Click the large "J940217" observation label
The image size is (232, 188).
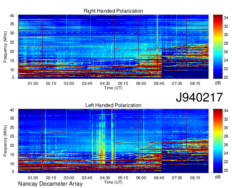tap(199, 97)
